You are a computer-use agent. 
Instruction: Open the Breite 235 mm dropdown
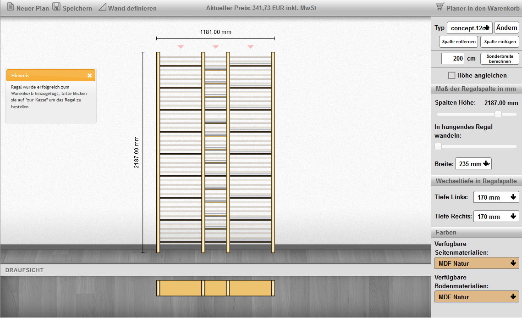click(x=473, y=164)
